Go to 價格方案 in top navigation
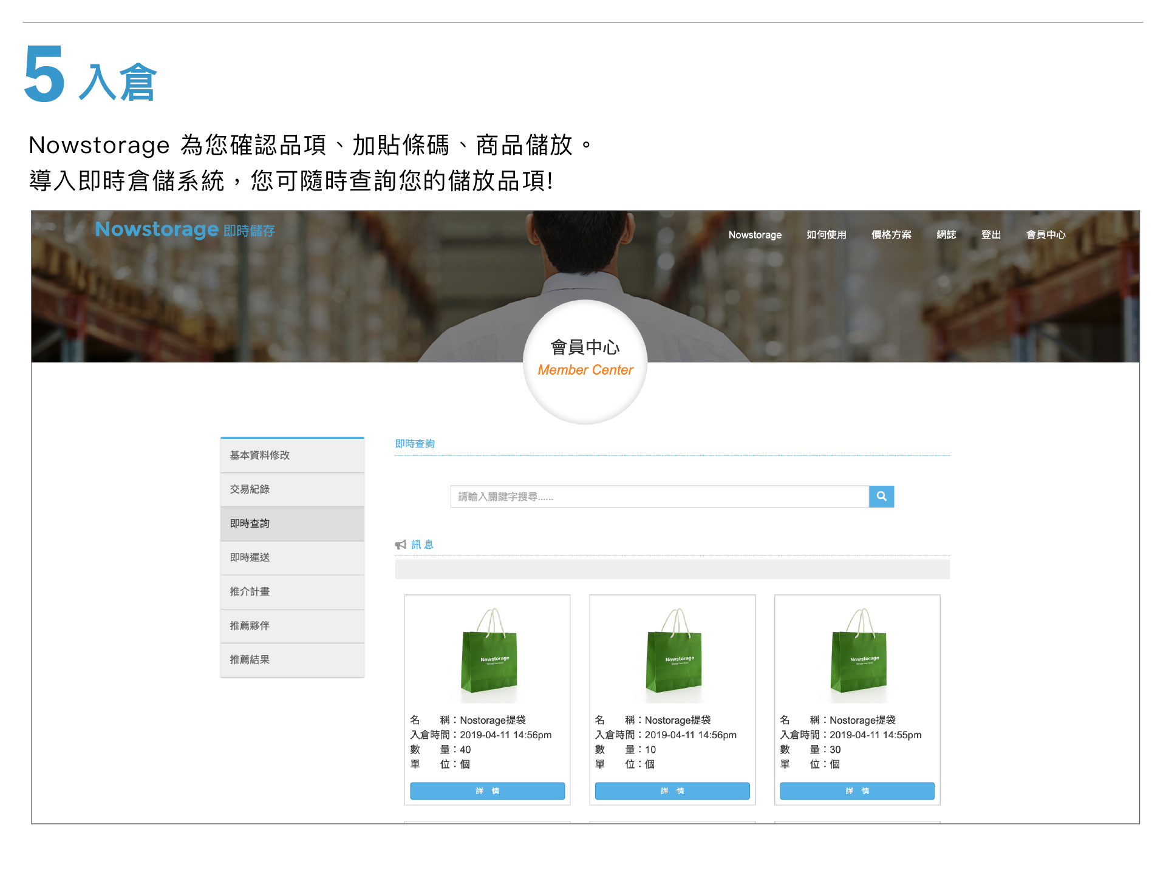The width and height of the screenshot is (1166, 870). (x=891, y=235)
